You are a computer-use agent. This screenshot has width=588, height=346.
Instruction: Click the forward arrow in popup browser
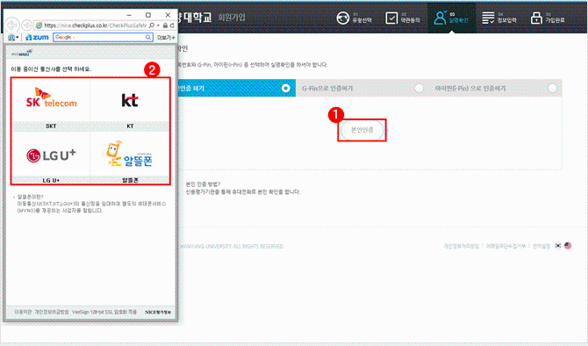(26, 25)
